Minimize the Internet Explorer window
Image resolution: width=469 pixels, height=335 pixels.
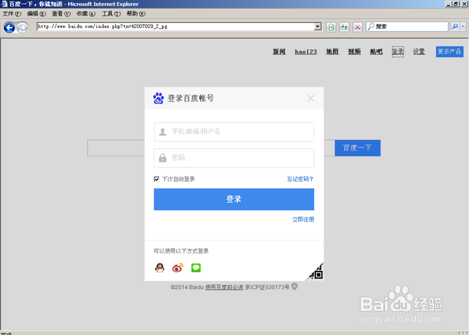click(448, 4)
